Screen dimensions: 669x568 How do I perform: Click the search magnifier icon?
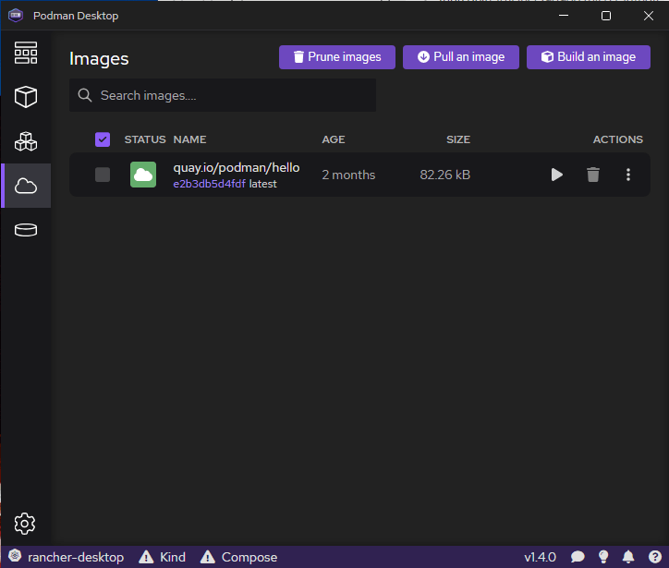click(x=85, y=95)
